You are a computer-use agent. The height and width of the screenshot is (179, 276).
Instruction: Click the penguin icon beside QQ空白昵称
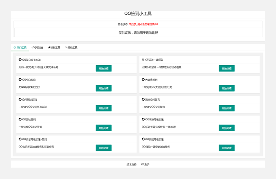click(20, 80)
